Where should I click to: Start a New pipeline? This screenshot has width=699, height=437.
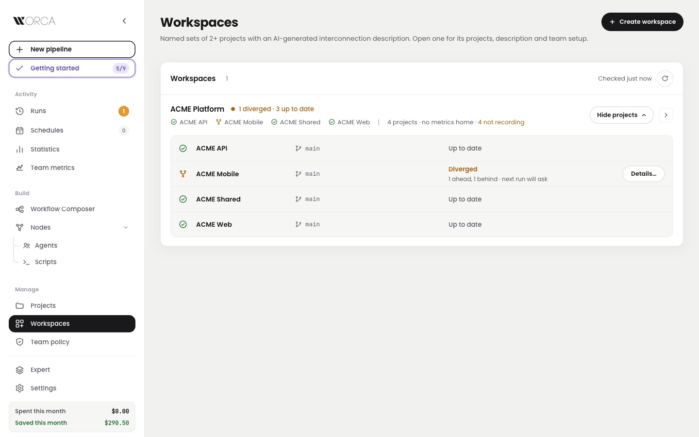72,50
